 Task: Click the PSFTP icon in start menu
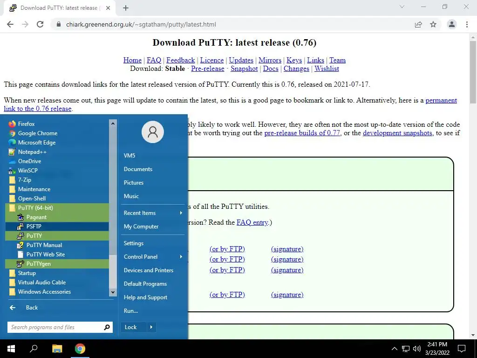pyautogui.click(x=20, y=227)
